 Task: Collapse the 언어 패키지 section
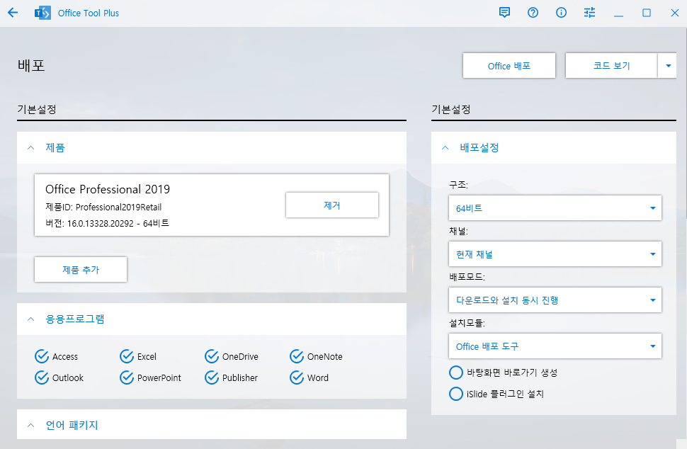[30, 425]
